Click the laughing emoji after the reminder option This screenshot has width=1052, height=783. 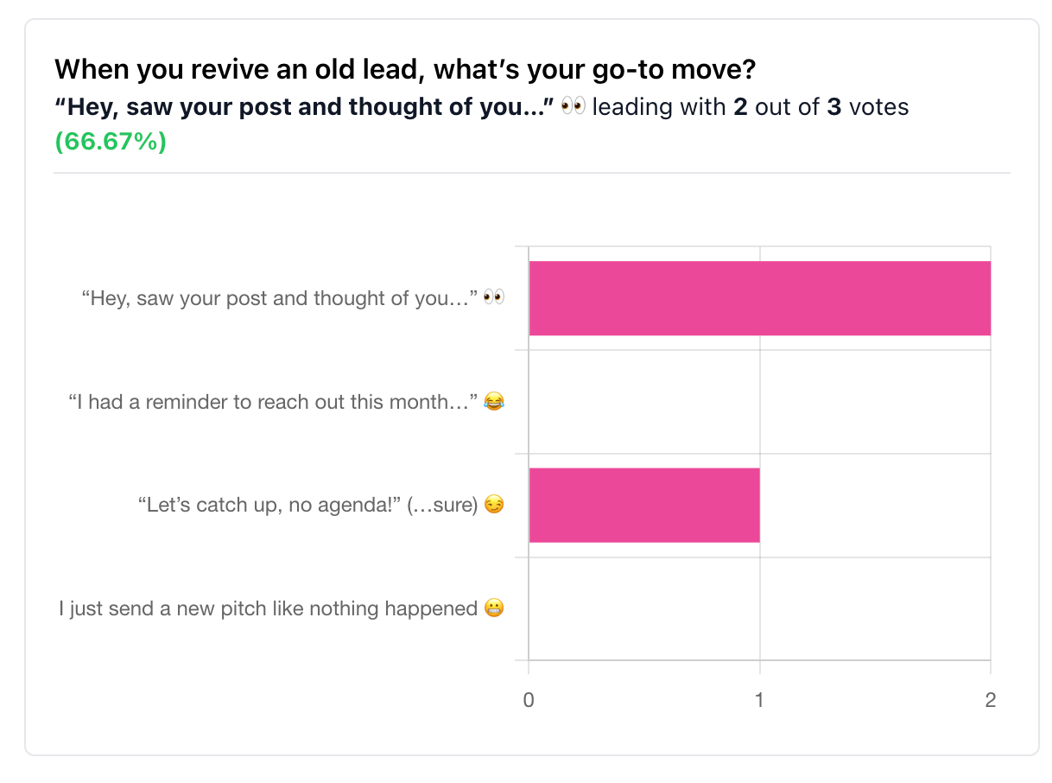[493, 402]
